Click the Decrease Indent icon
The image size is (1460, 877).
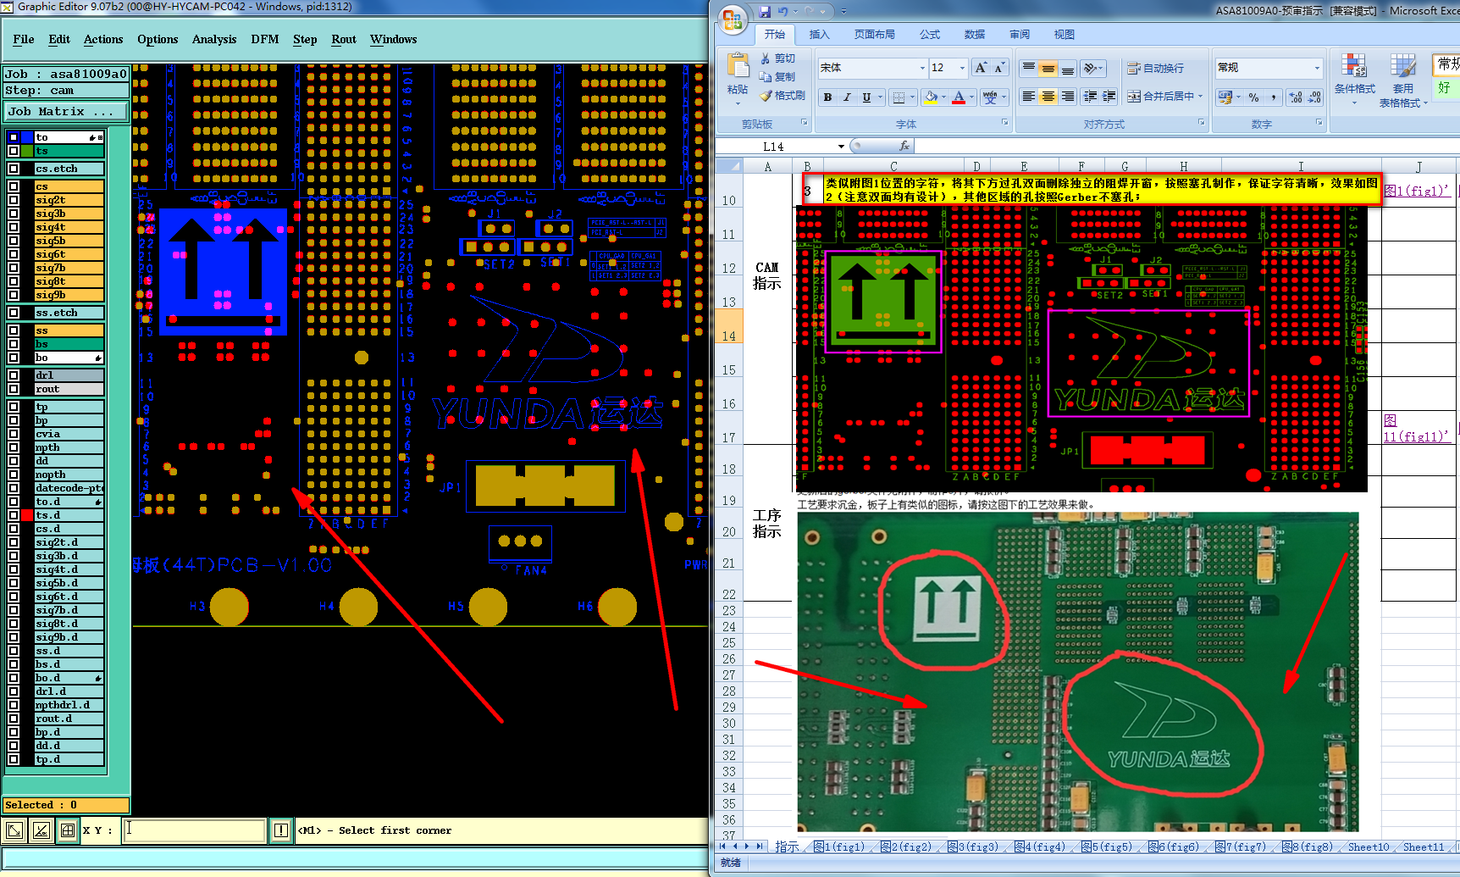coord(1090,97)
